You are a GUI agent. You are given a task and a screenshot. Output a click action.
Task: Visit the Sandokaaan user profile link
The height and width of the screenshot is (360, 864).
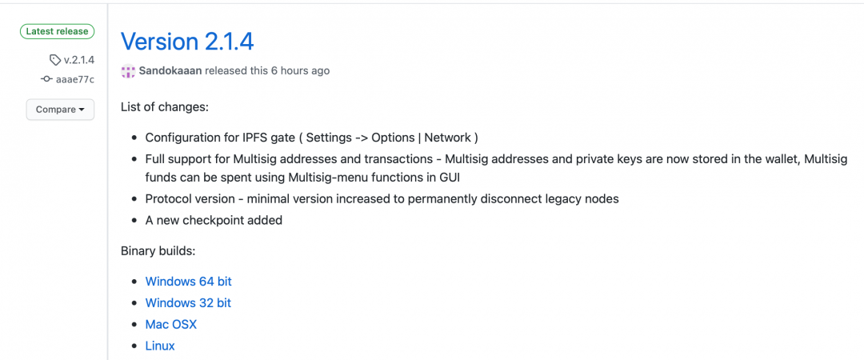[x=171, y=70]
